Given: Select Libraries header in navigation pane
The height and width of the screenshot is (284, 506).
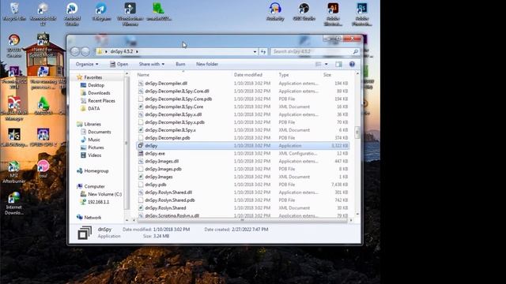Looking at the screenshot, I should (x=93, y=124).
